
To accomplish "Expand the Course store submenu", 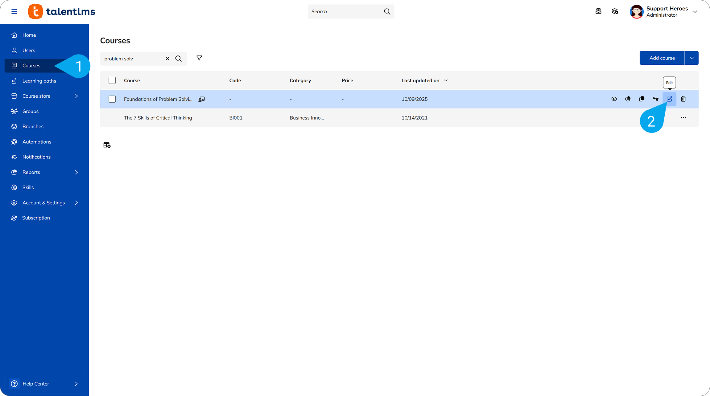I will tap(76, 96).
